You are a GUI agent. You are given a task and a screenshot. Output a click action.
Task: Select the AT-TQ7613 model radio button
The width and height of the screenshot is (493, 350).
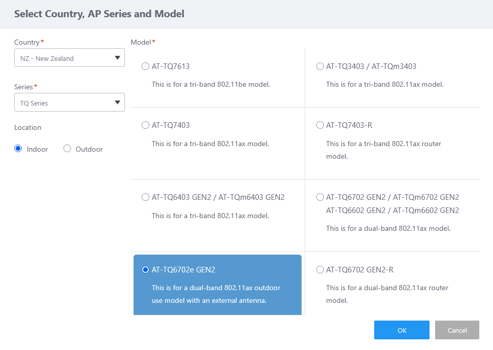pyautogui.click(x=146, y=66)
